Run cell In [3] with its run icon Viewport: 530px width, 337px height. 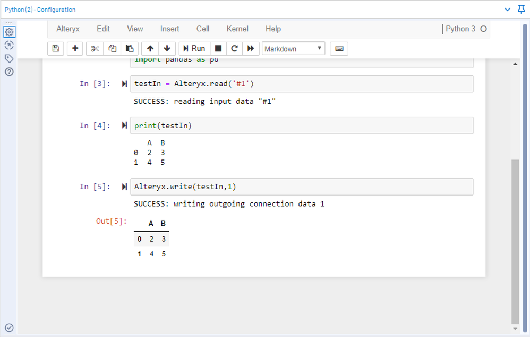pos(124,84)
